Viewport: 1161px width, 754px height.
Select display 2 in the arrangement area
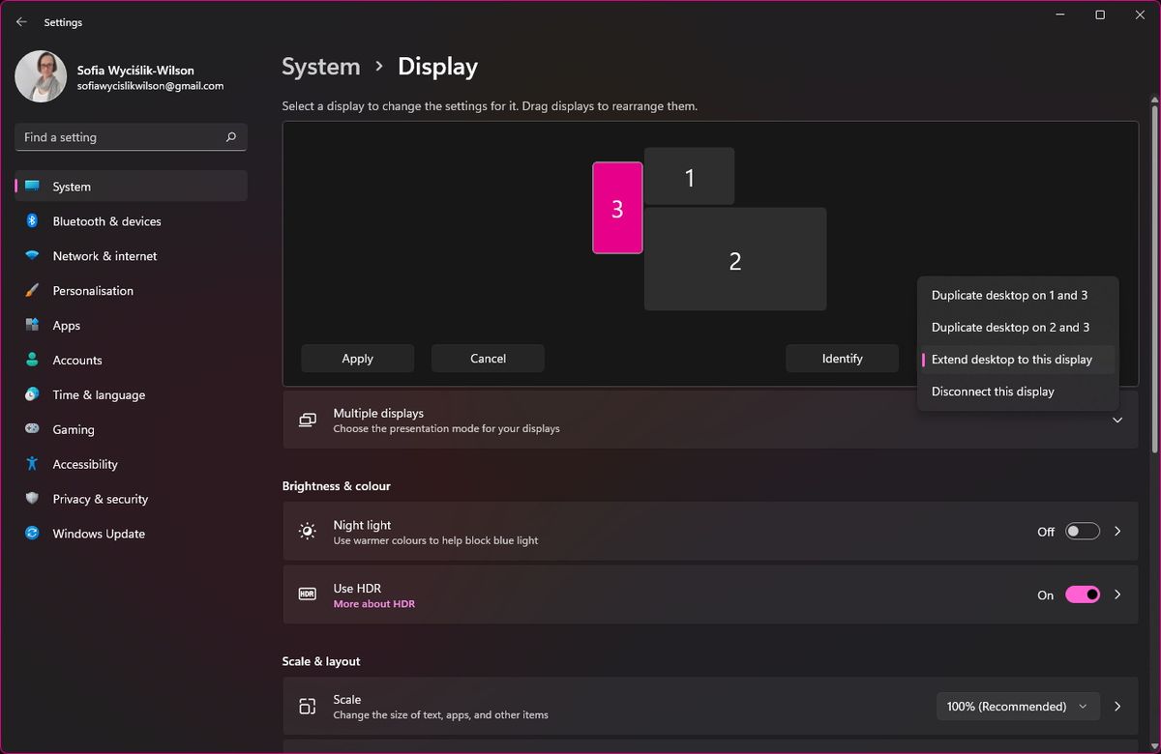(735, 259)
